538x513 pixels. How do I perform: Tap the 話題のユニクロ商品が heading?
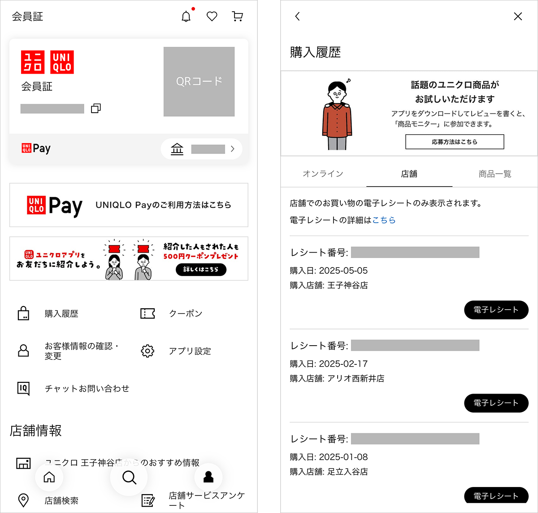click(455, 85)
